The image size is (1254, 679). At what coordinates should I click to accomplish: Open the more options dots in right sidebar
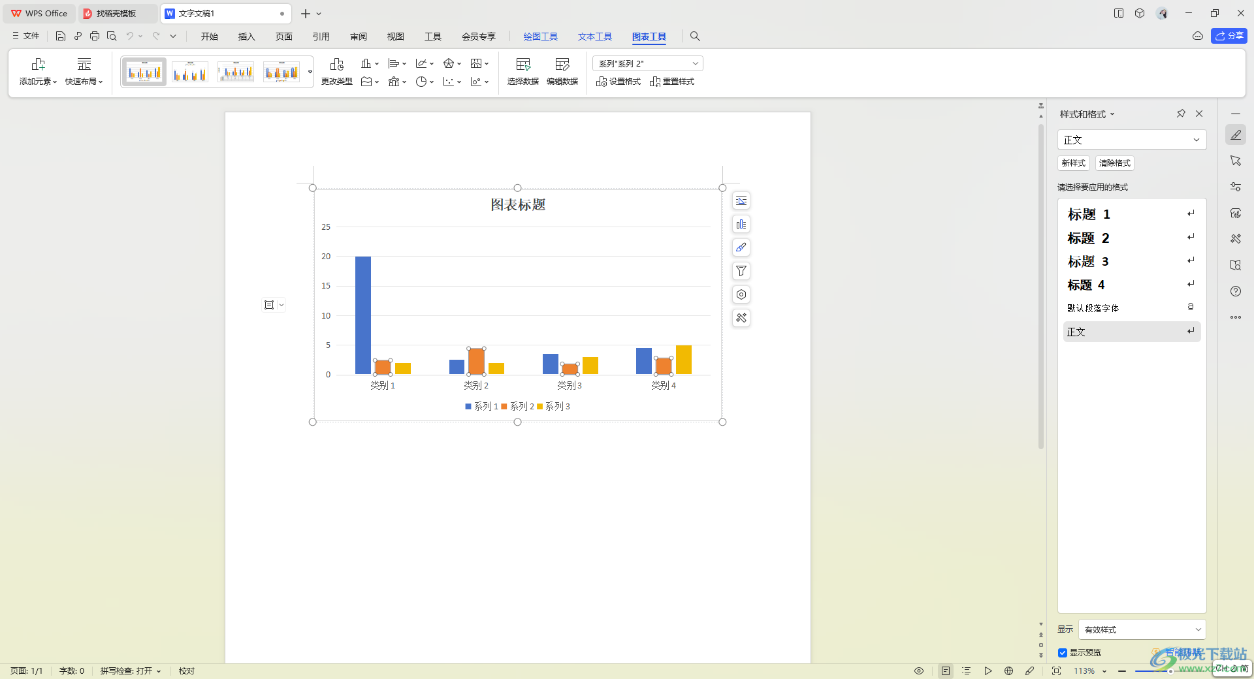[x=1236, y=317]
